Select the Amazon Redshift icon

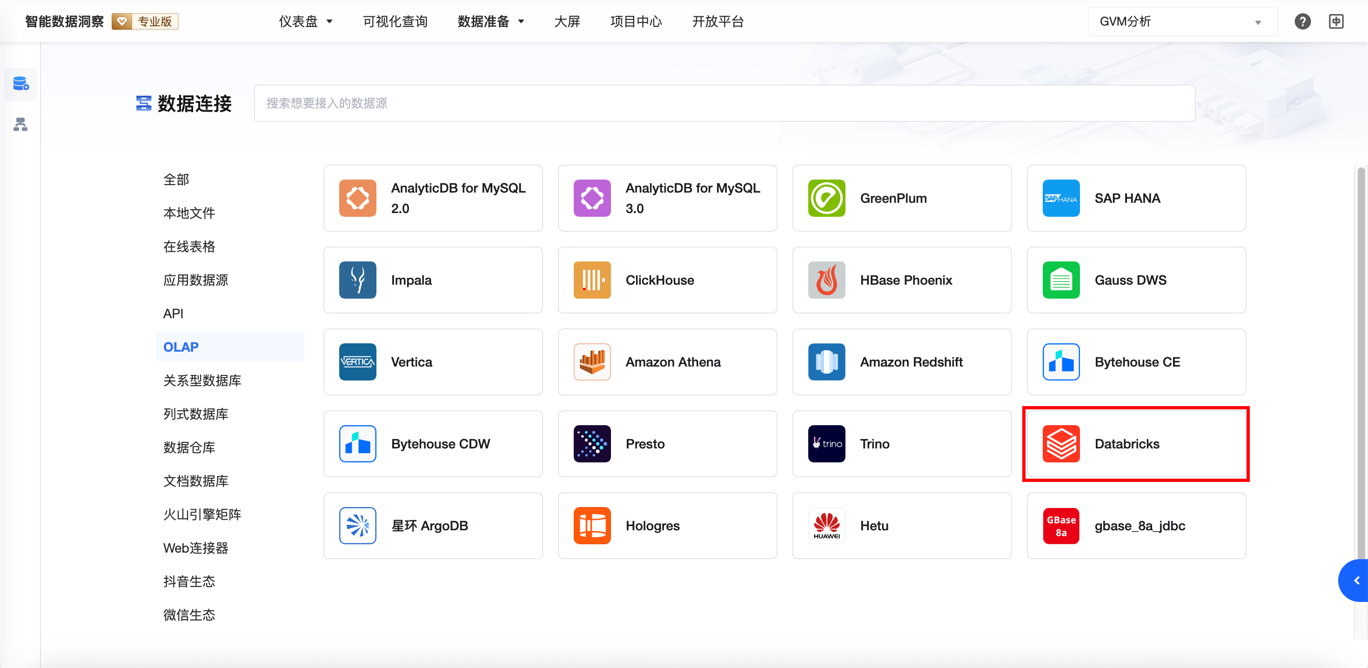click(826, 361)
